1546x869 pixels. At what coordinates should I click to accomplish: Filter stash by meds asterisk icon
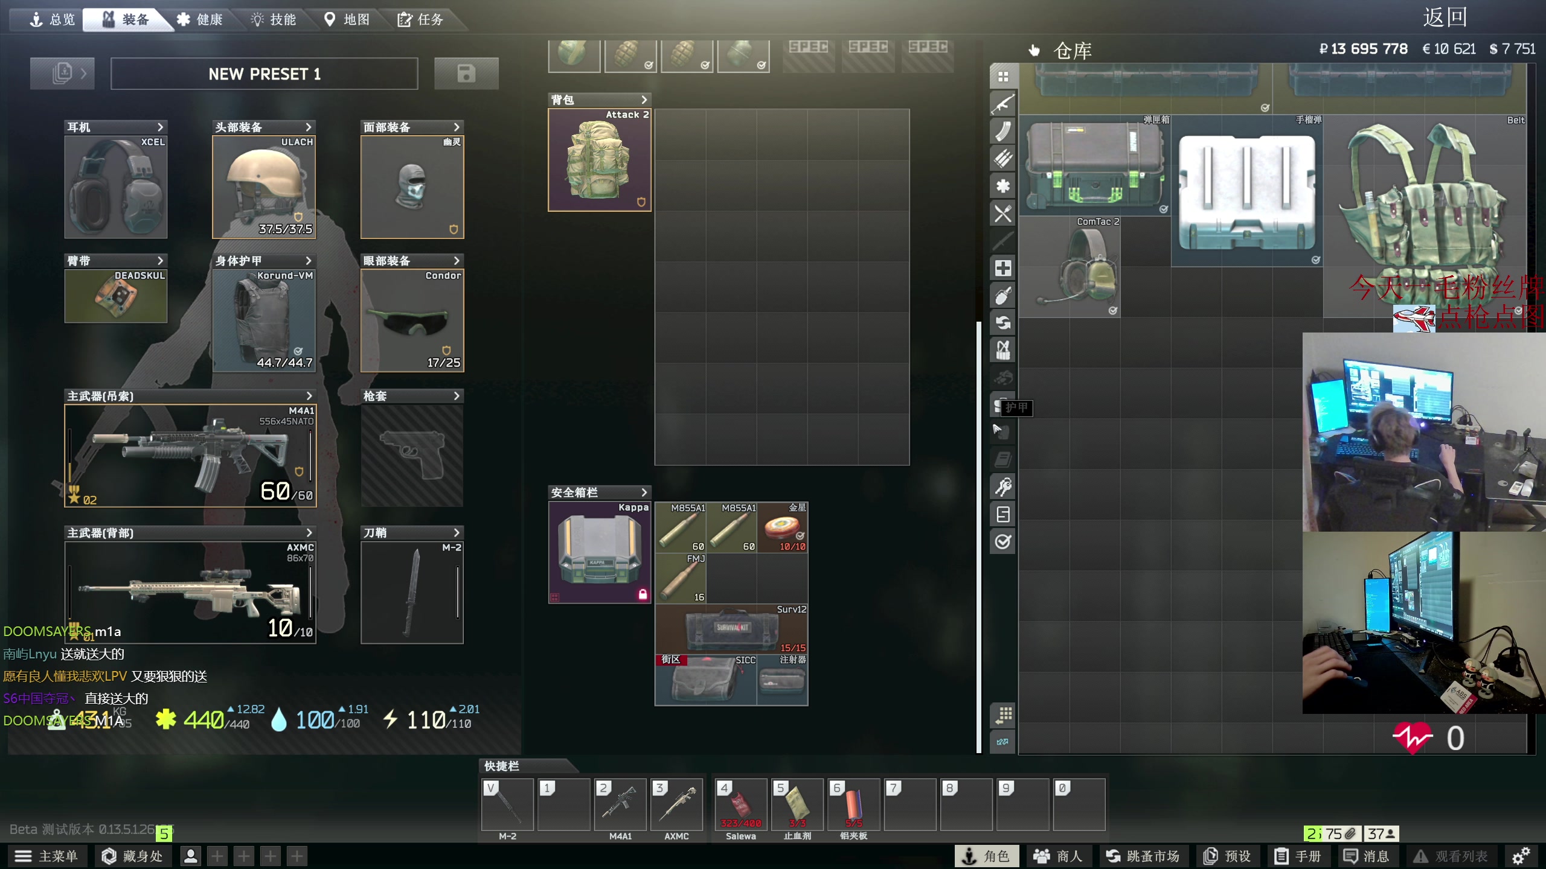1003,186
